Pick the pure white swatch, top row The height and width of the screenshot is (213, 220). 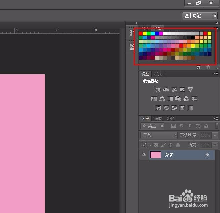(165, 33)
